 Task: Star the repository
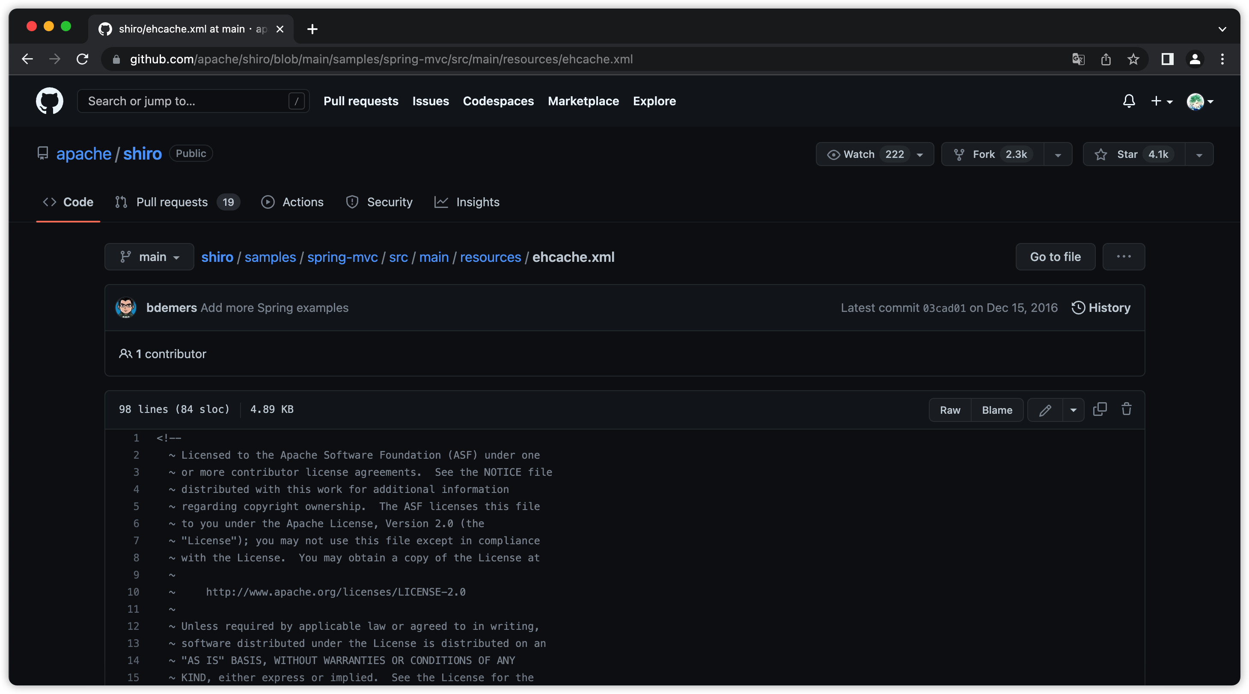(x=1133, y=154)
